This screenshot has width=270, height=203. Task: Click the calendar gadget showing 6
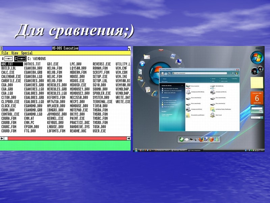pyautogui.click(x=257, y=98)
